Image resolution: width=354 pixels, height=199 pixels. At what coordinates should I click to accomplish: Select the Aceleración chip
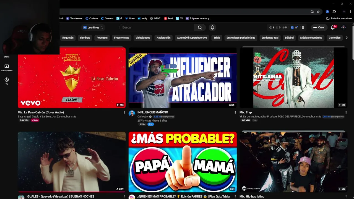(x=163, y=38)
